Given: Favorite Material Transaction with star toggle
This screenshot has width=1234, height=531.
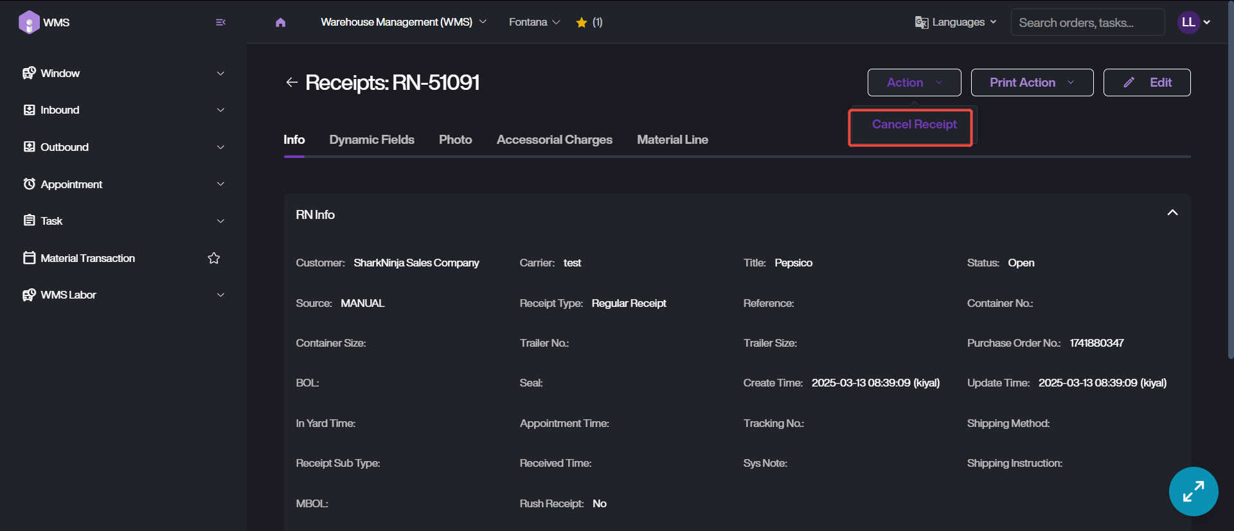Looking at the screenshot, I should pos(214,258).
